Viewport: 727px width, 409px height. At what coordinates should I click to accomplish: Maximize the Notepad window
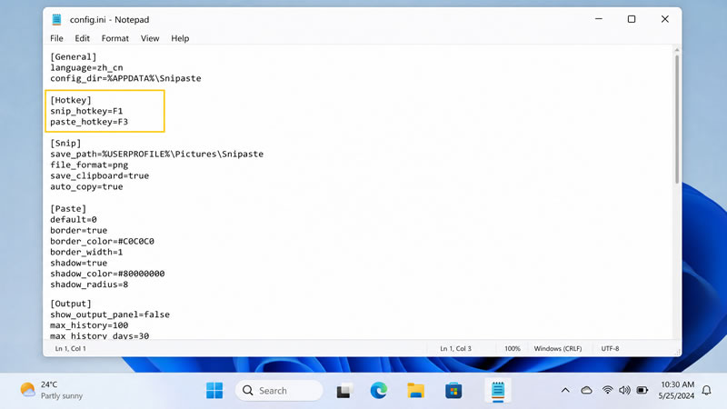pyautogui.click(x=632, y=19)
